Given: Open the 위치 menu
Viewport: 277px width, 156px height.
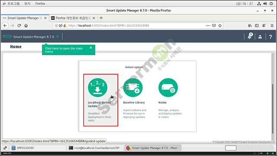Looking at the screenshot, I should [27, 3].
